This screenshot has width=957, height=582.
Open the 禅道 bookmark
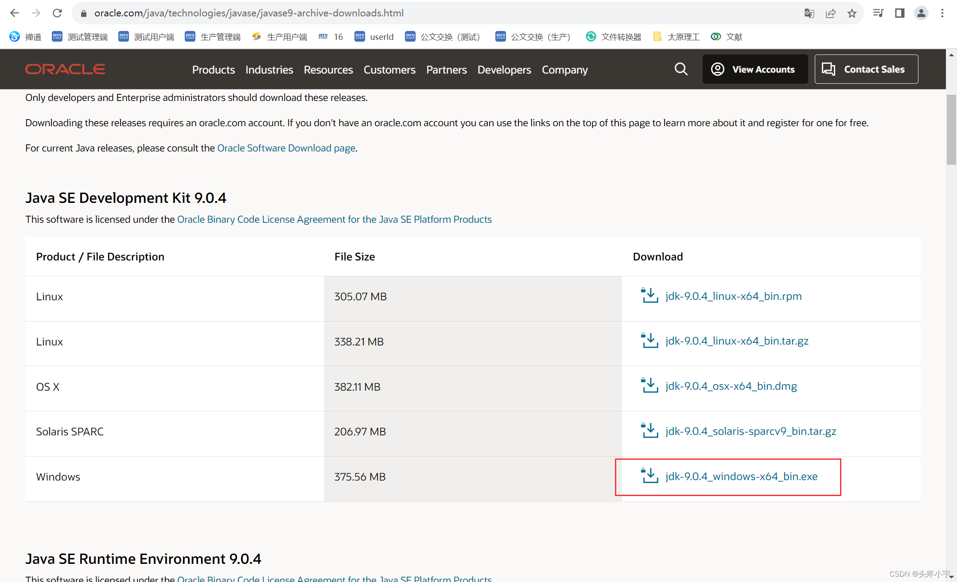click(x=33, y=37)
